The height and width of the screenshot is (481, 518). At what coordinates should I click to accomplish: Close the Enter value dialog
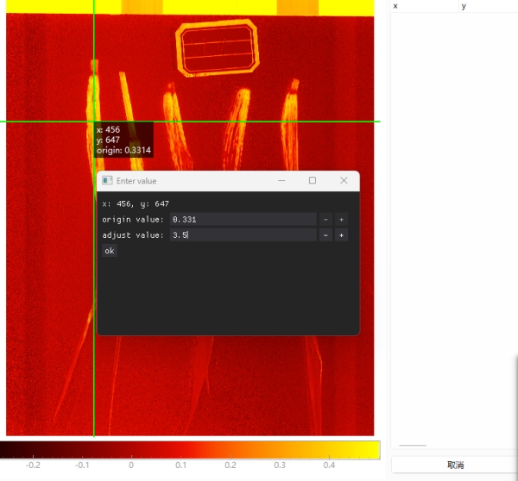pos(344,181)
